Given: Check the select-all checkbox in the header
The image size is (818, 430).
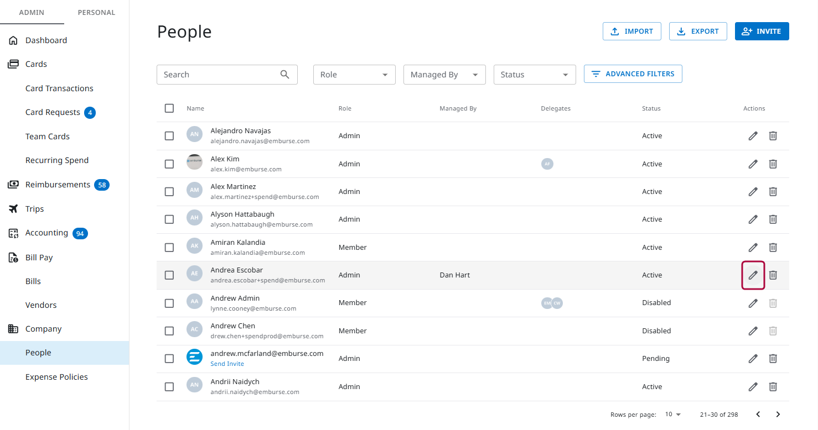Looking at the screenshot, I should pos(169,108).
